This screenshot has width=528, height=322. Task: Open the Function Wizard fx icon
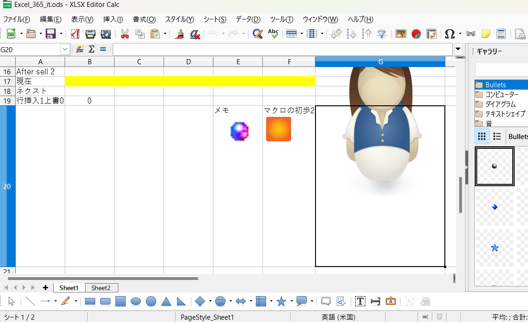click(80, 49)
